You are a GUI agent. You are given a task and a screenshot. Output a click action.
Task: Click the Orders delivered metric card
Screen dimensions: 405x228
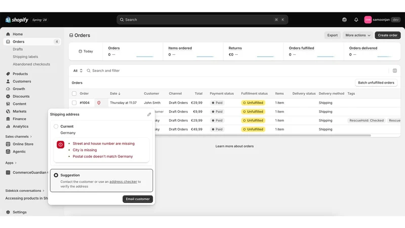[x=373, y=51]
